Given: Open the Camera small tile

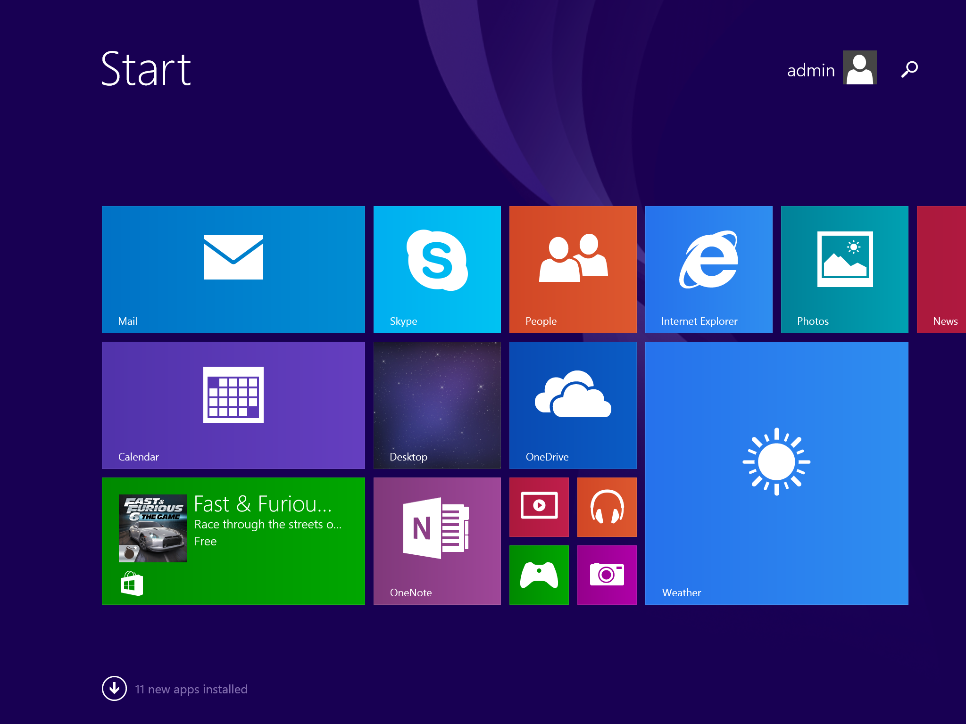Looking at the screenshot, I should pyautogui.click(x=607, y=575).
